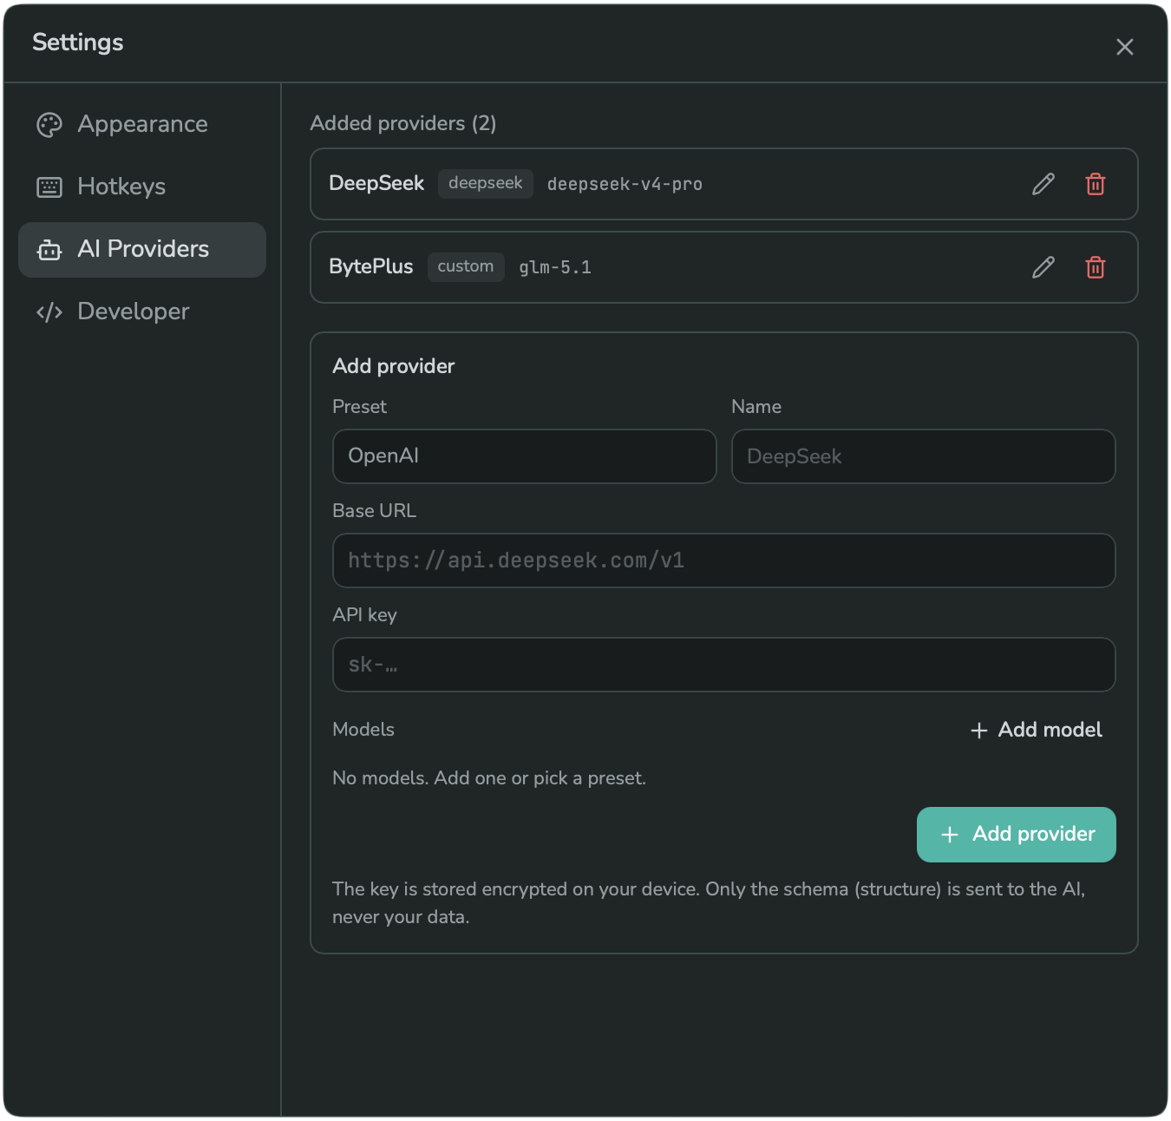Click the Add model button
This screenshot has width=1171, height=1121.
[x=1037, y=731]
